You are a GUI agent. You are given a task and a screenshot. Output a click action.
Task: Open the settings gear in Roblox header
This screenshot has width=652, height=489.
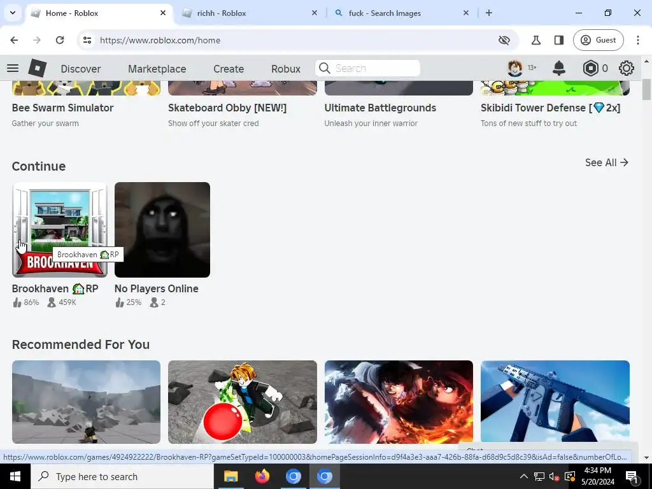627,68
